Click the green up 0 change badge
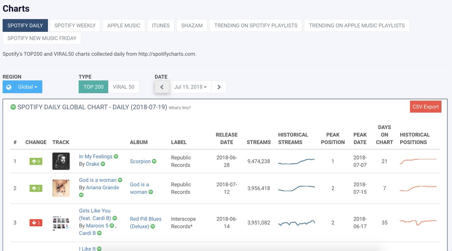The height and width of the screenshot is (251, 452). click(36, 161)
